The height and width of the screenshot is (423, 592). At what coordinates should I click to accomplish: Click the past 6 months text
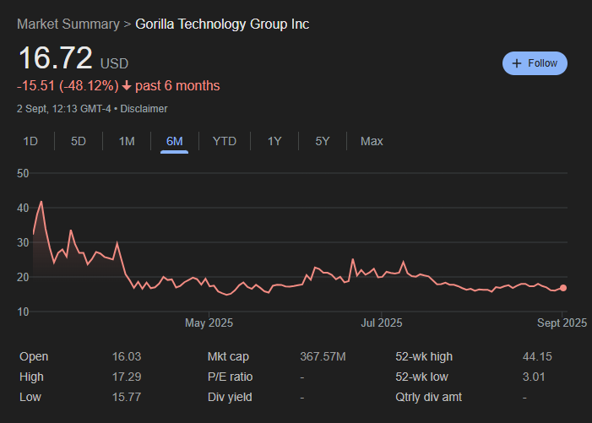tap(177, 86)
